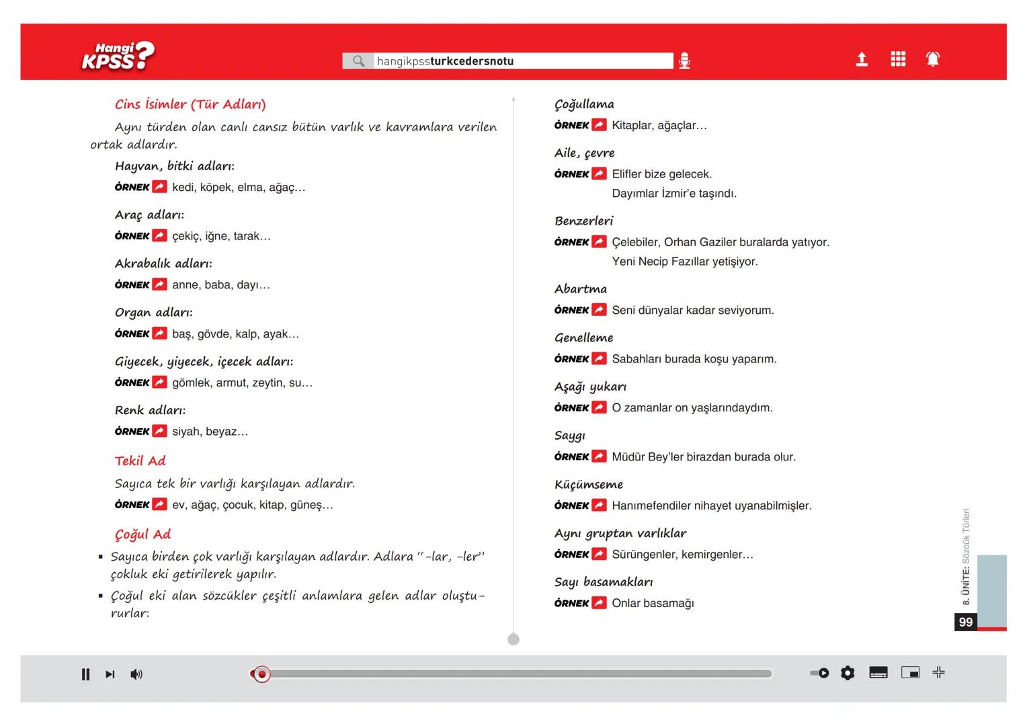Click the ÖRNEK arrow beside Kitaplar, ağaçlar
Image resolution: width=1027 pixels, height=726 pixels.
(x=599, y=125)
